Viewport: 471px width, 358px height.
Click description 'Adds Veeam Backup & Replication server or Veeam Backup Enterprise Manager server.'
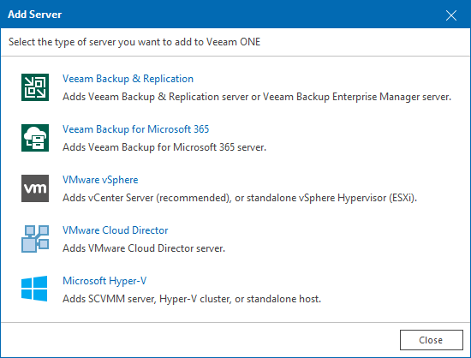(257, 97)
